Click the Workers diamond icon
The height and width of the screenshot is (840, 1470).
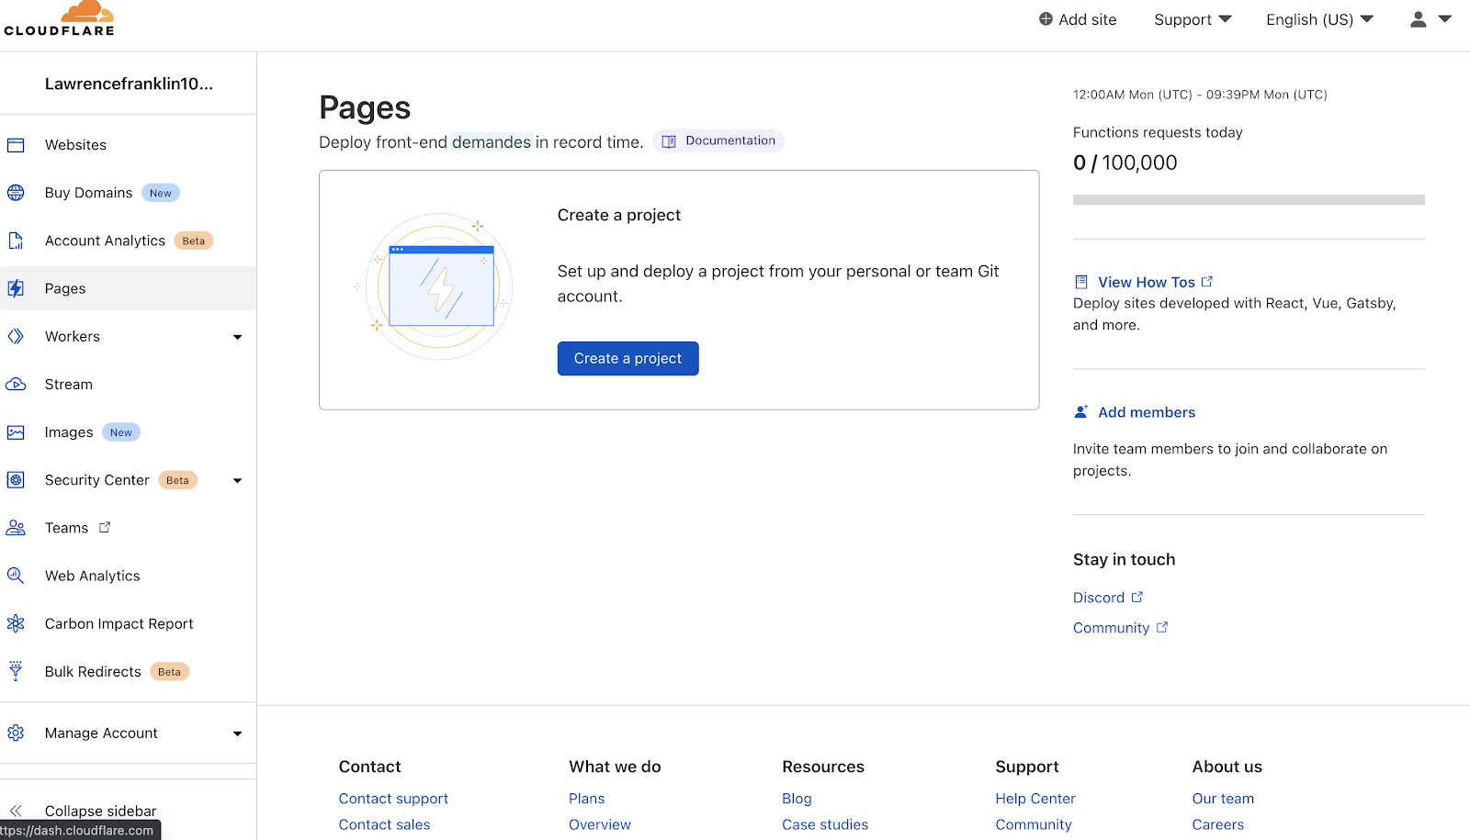point(16,336)
